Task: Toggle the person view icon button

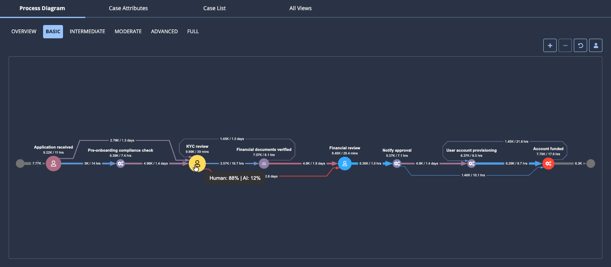Action: tap(596, 45)
